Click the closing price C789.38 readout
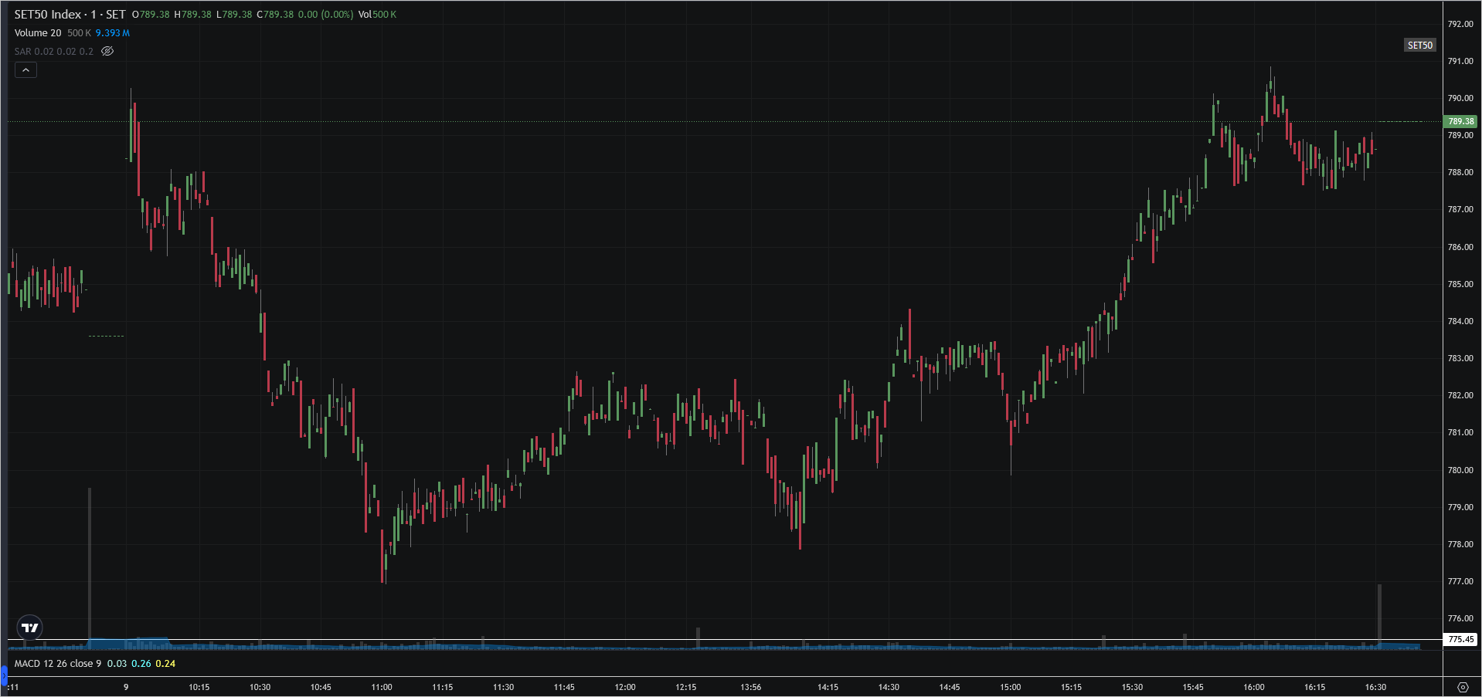Screen dimensions: 1482x697 click(275, 15)
